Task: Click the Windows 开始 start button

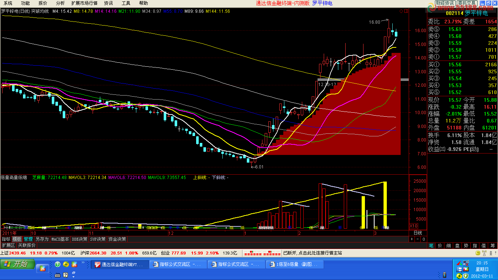Action: click(17, 264)
